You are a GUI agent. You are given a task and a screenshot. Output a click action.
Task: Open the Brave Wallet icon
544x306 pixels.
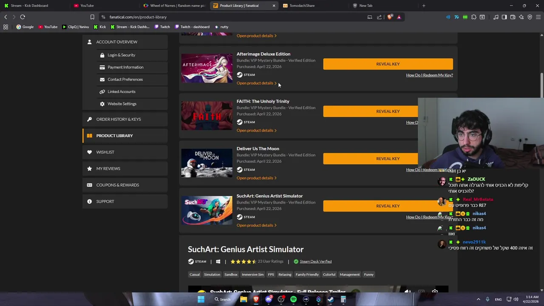[513, 17]
